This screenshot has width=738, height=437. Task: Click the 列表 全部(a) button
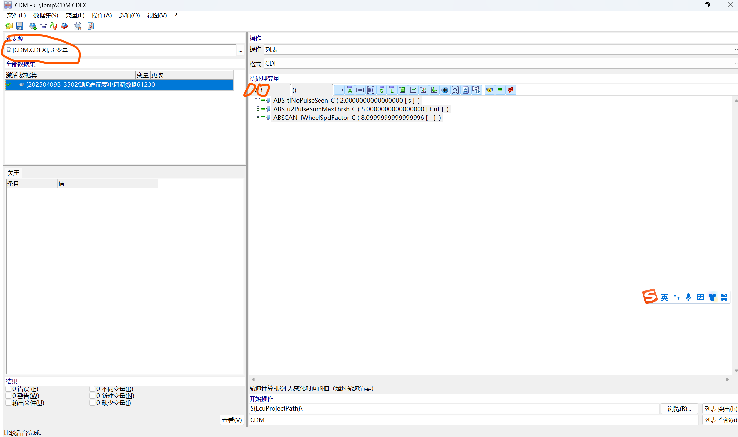pos(721,420)
